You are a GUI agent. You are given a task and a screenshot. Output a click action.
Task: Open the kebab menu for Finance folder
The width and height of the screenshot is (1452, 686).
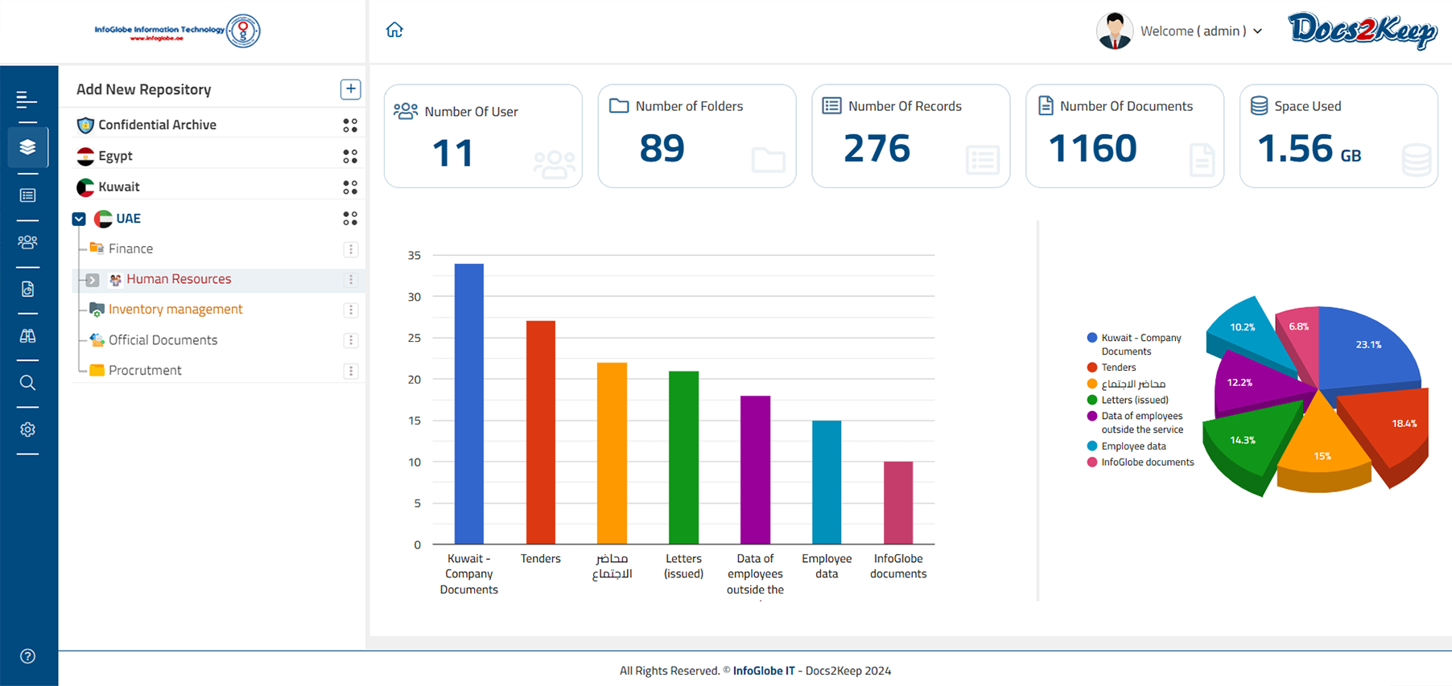[x=351, y=249]
